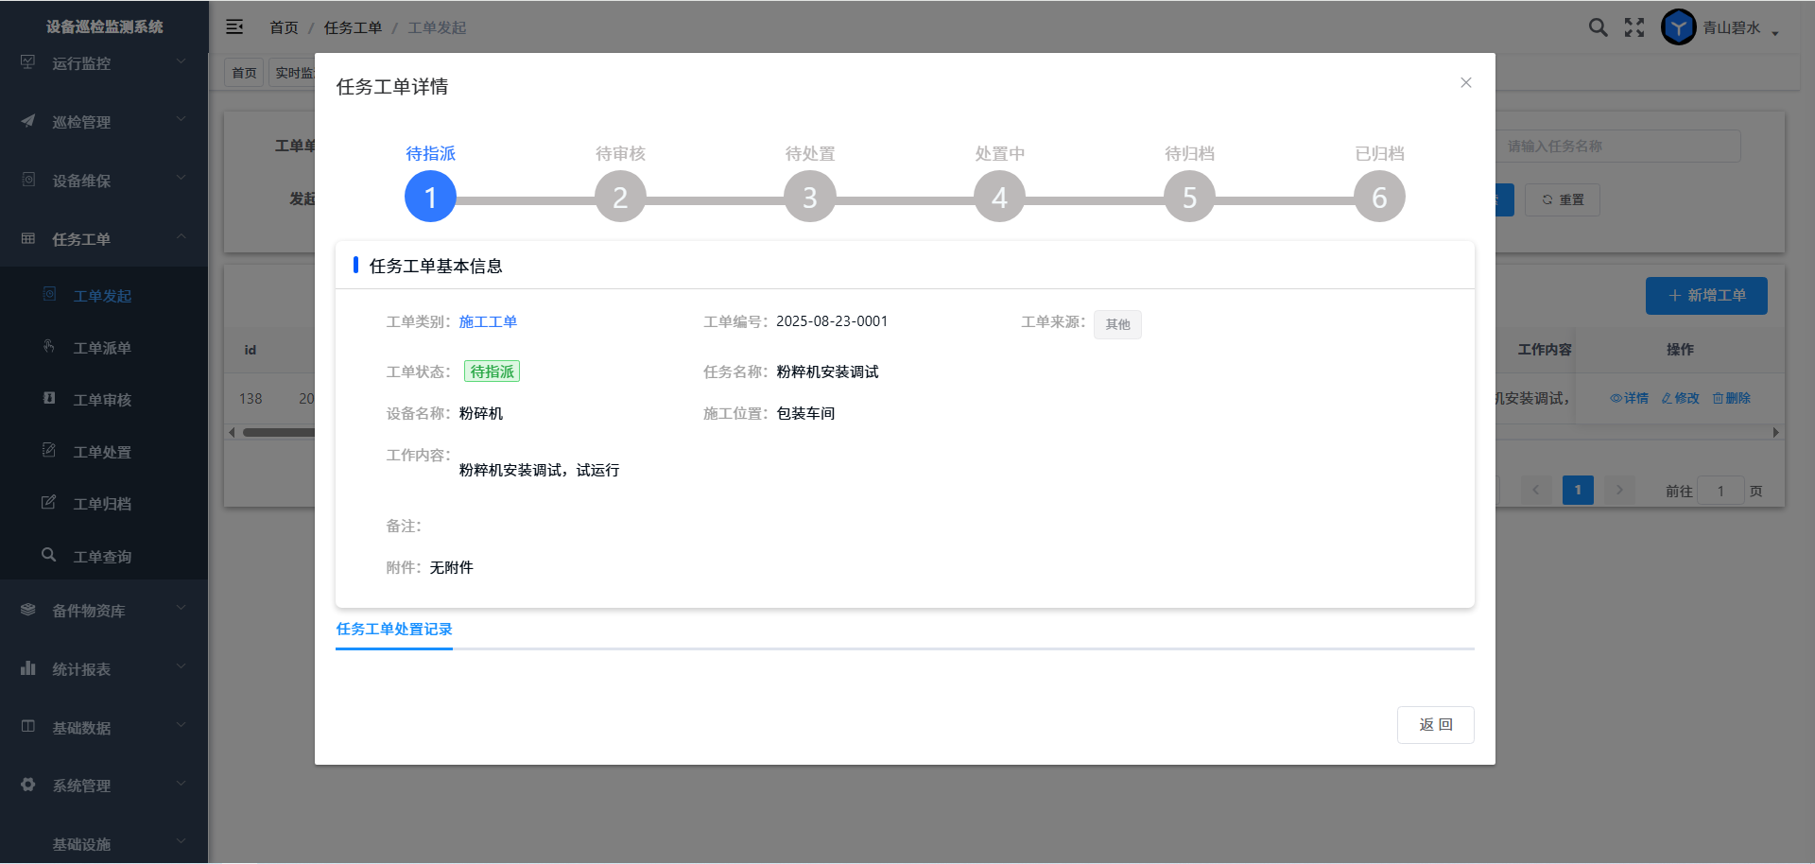
Task: Click the 修改 edit link in table row
Action: point(1680,398)
